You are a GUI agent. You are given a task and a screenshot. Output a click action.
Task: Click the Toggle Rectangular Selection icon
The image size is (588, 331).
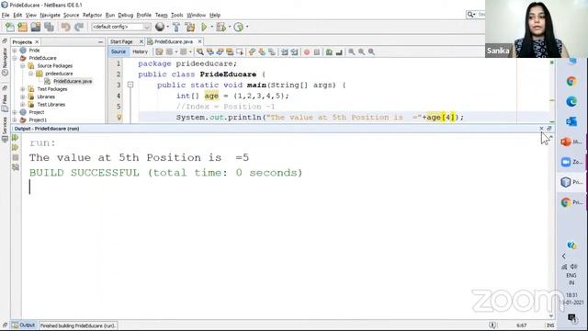point(240,52)
